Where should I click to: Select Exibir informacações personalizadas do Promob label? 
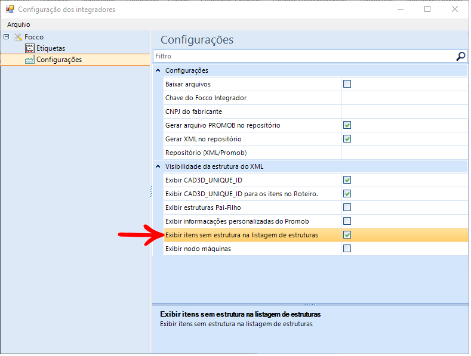tap(237, 221)
